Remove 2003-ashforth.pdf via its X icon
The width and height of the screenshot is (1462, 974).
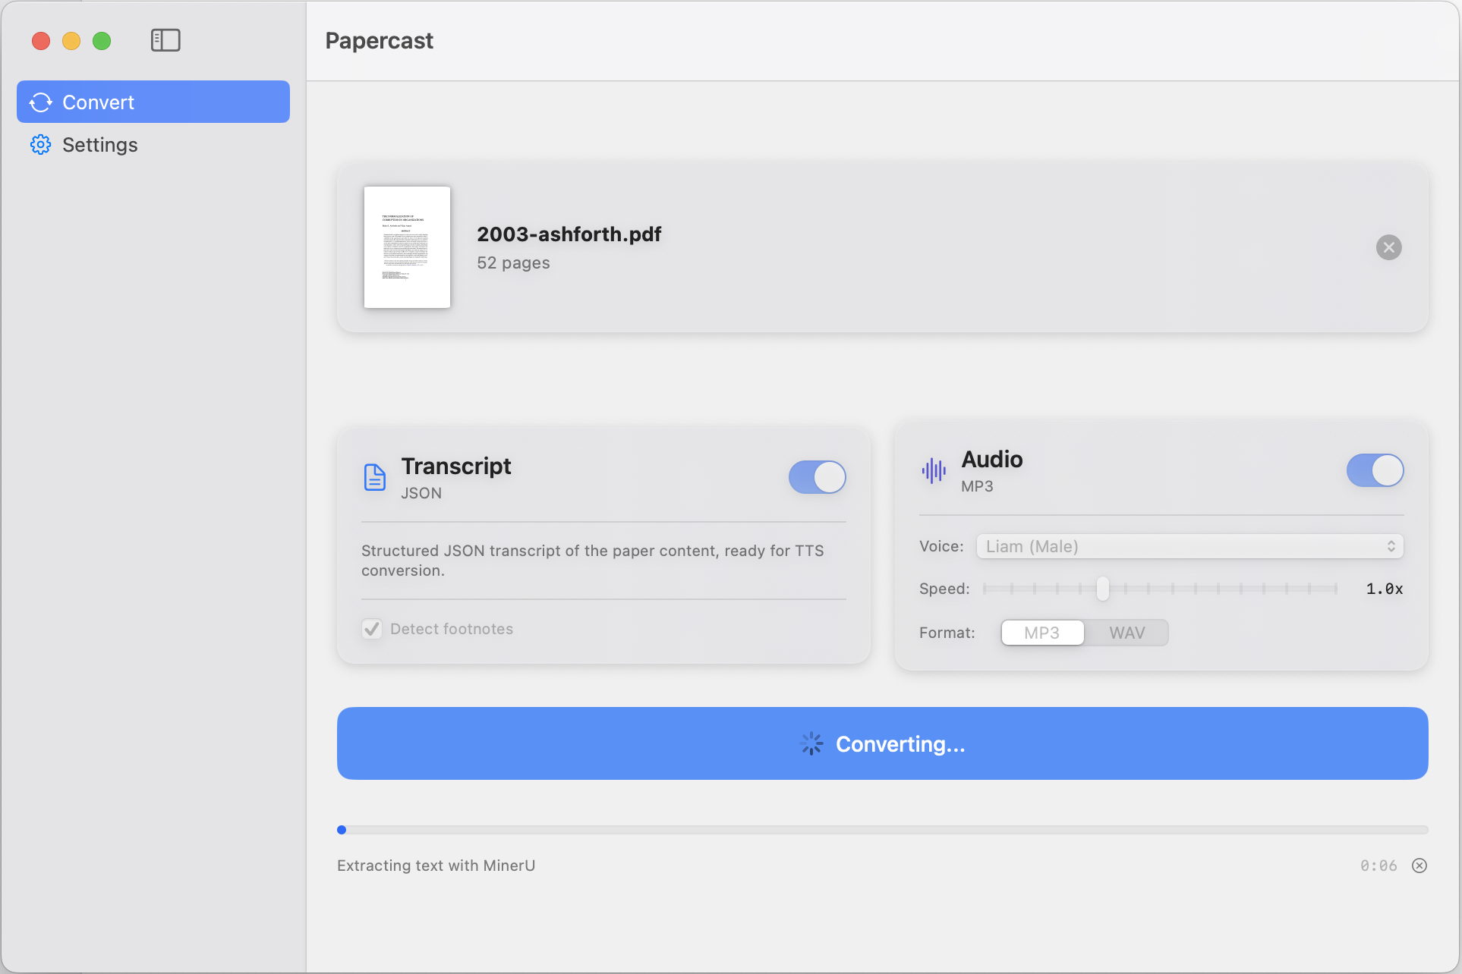(1388, 247)
